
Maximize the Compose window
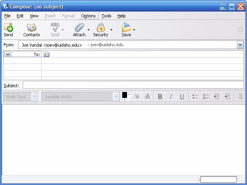pyautogui.click(x=232, y=7)
